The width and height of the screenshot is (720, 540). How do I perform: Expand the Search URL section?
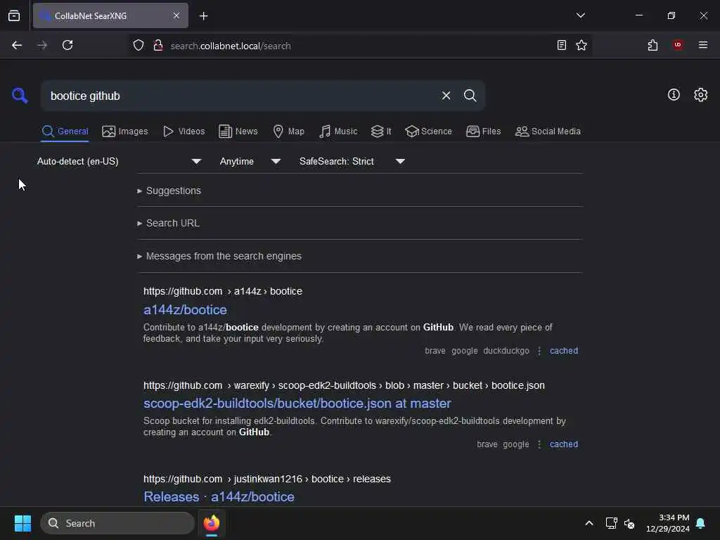(168, 223)
